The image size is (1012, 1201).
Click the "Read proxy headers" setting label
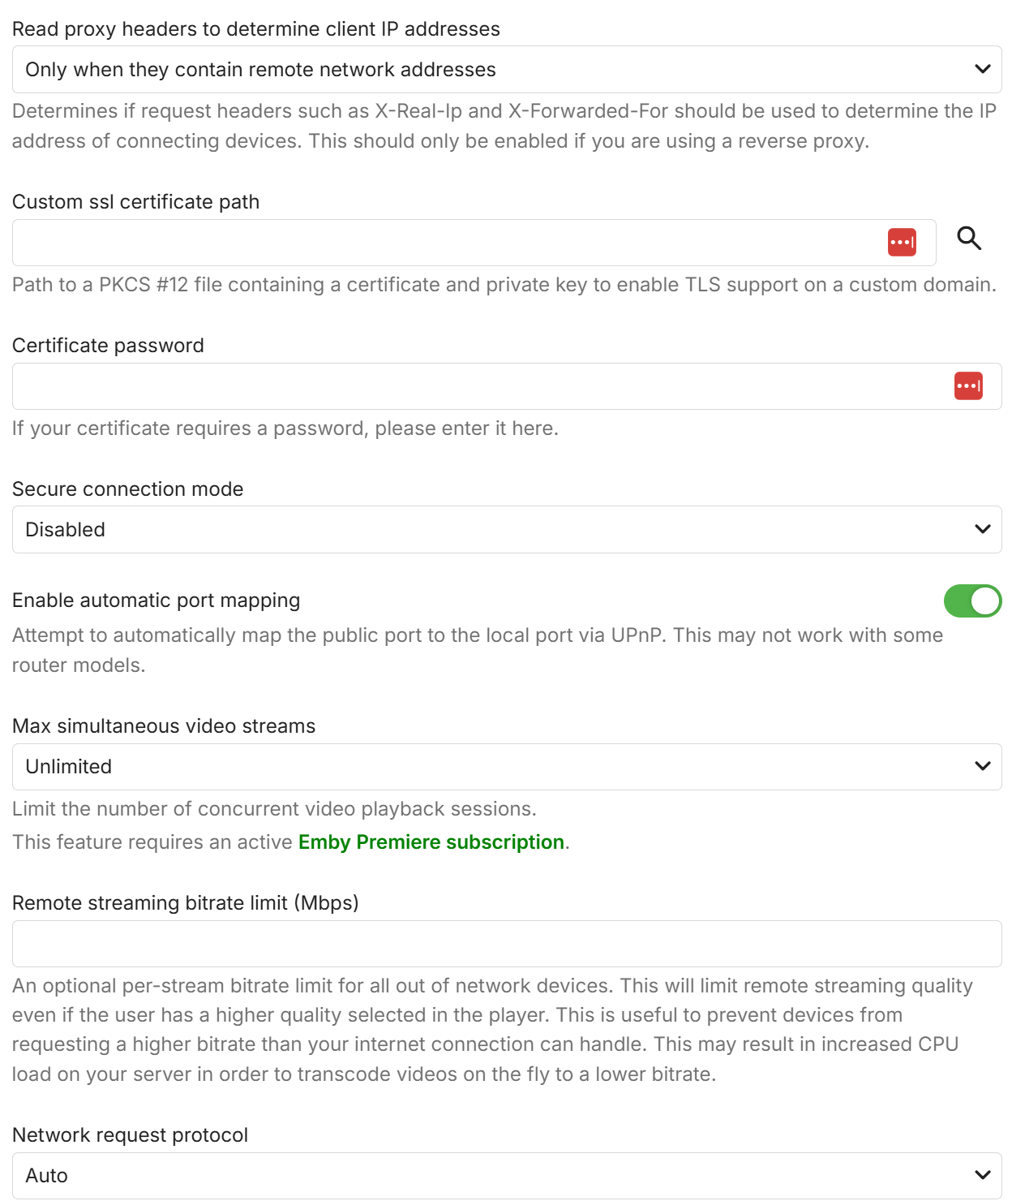[256, 29]
